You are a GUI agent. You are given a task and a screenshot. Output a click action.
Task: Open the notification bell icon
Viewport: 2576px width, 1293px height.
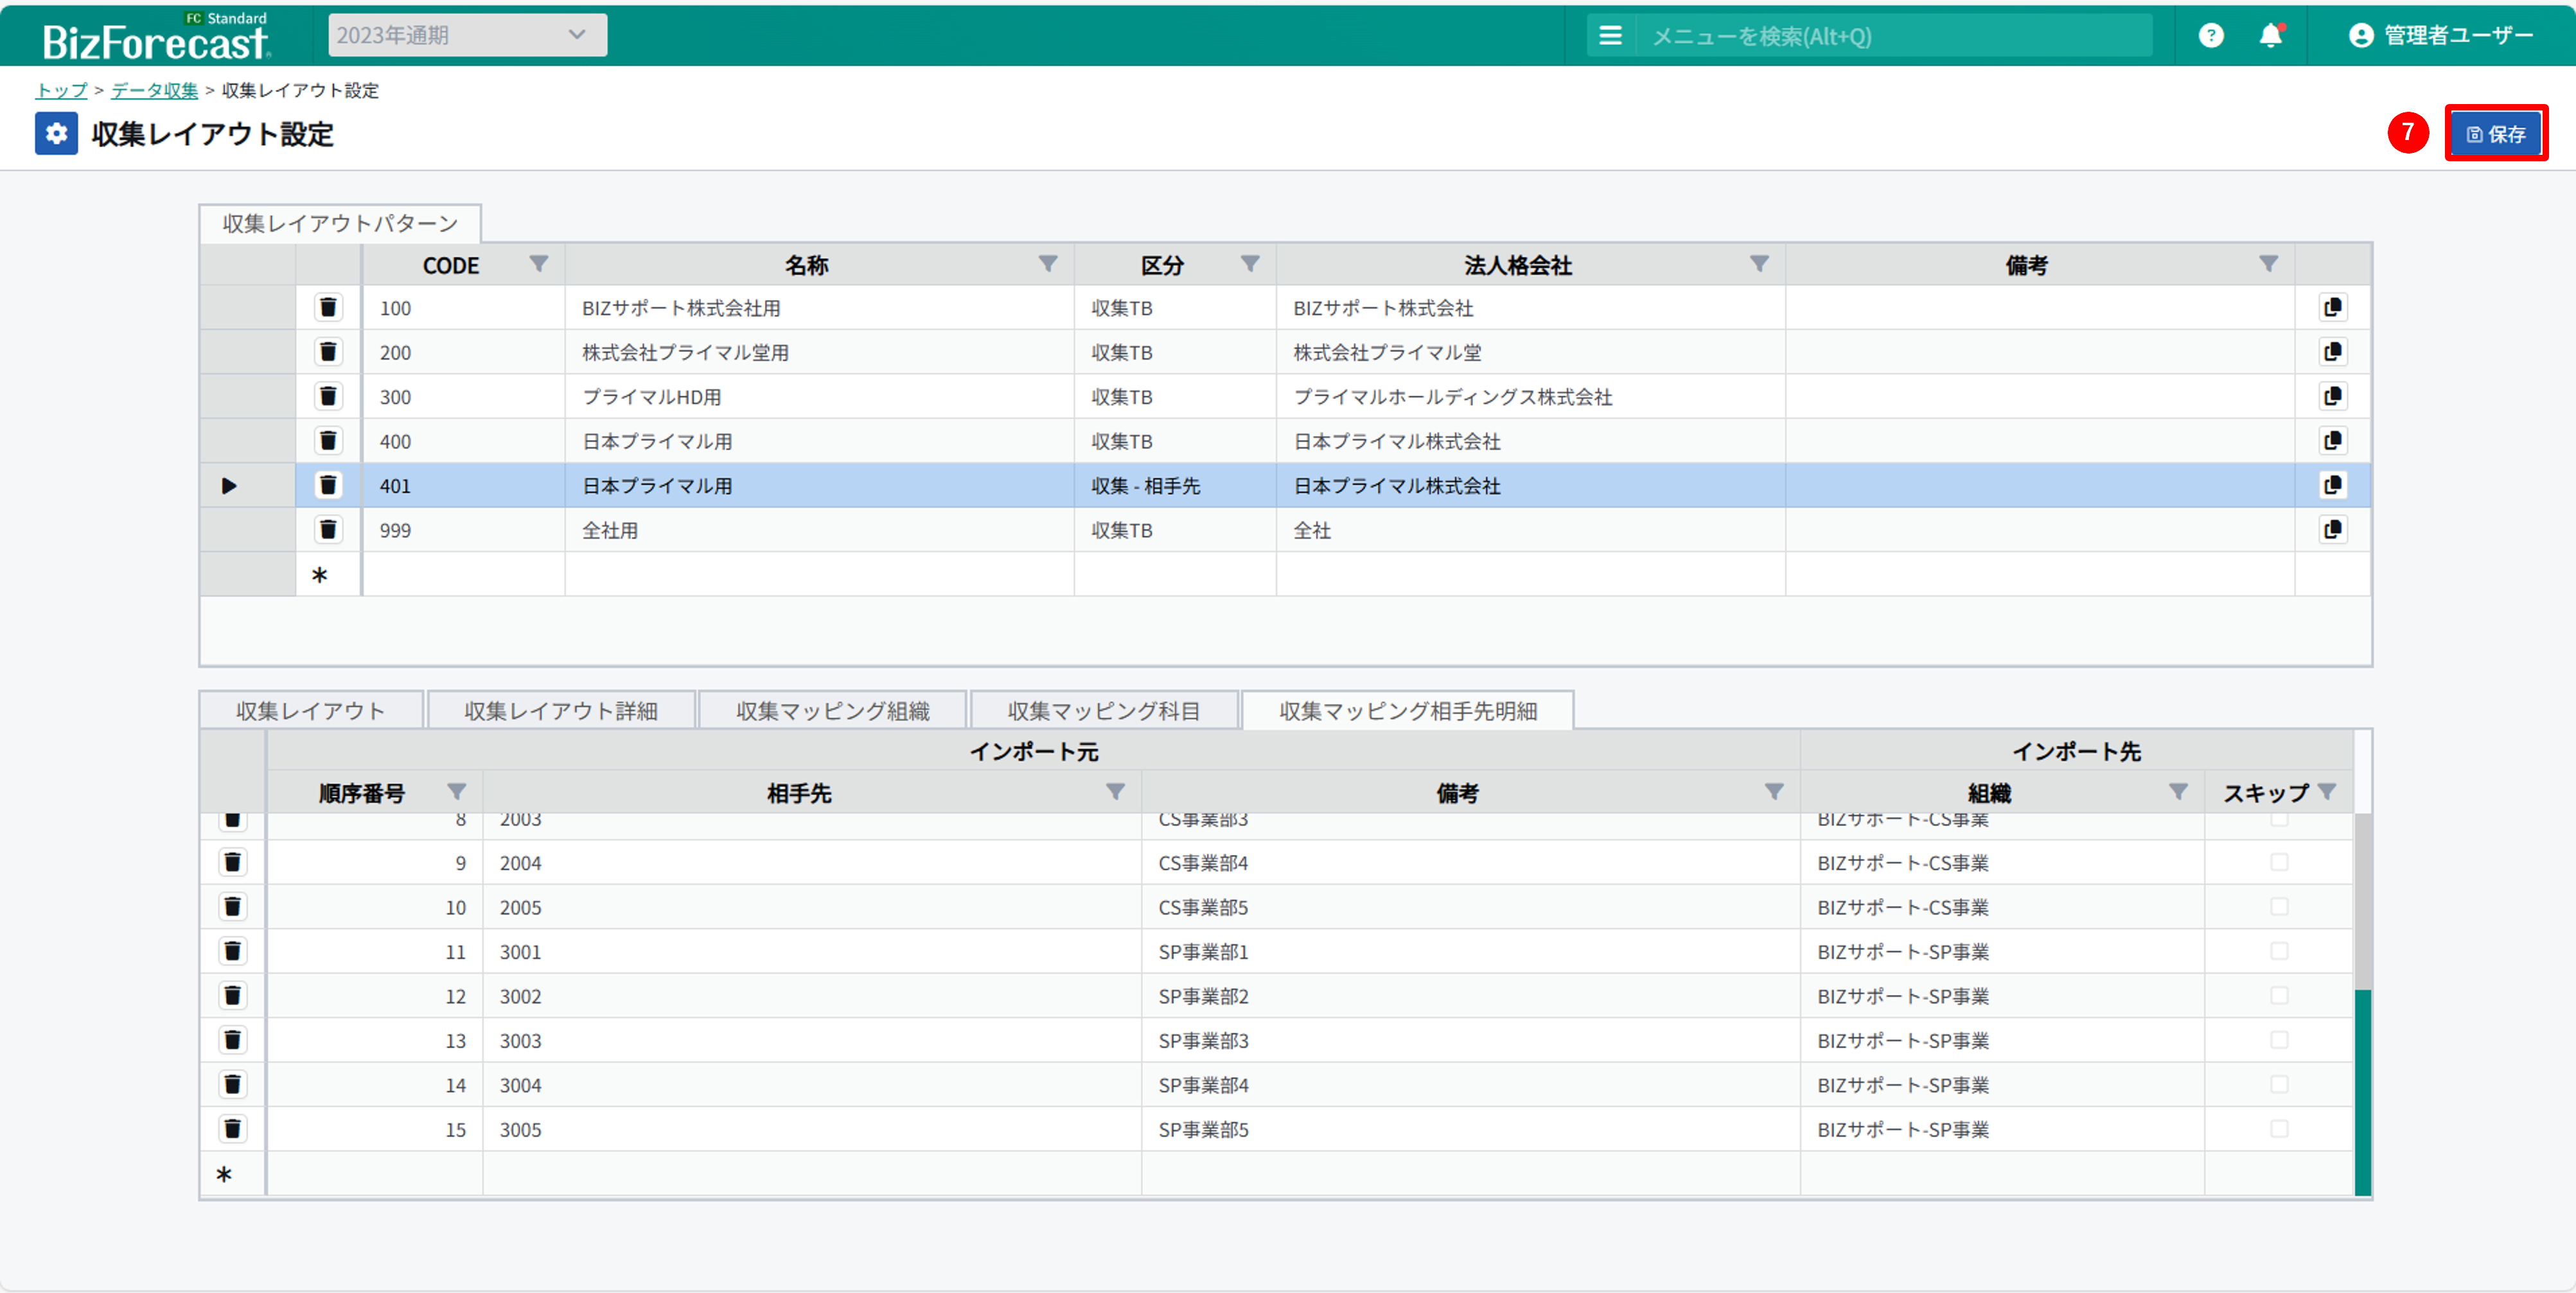(2270, 36)
